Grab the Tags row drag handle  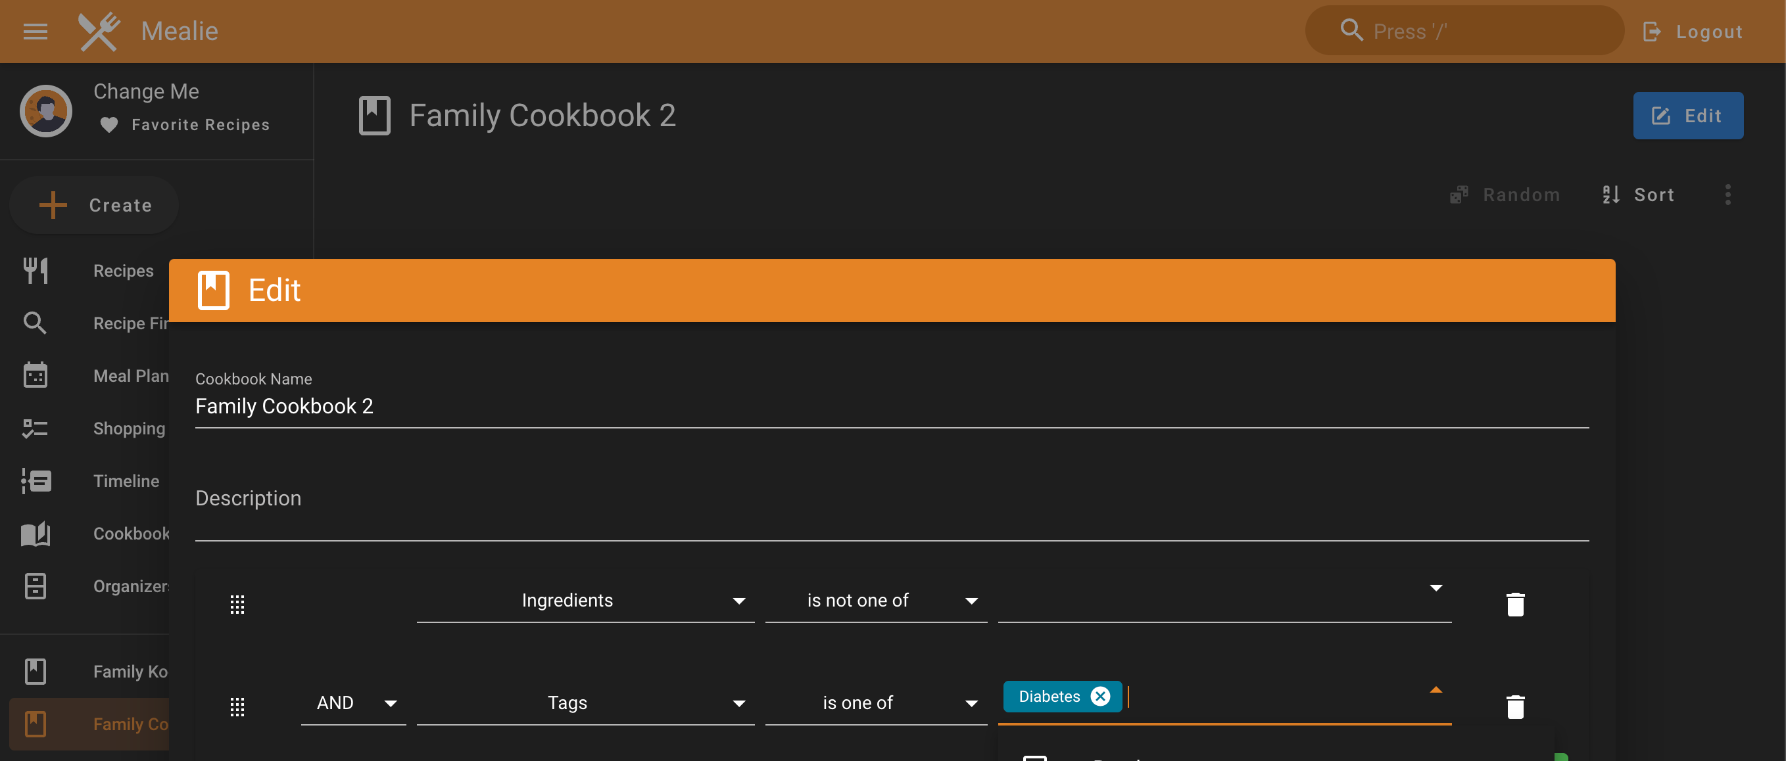(237, 706)
